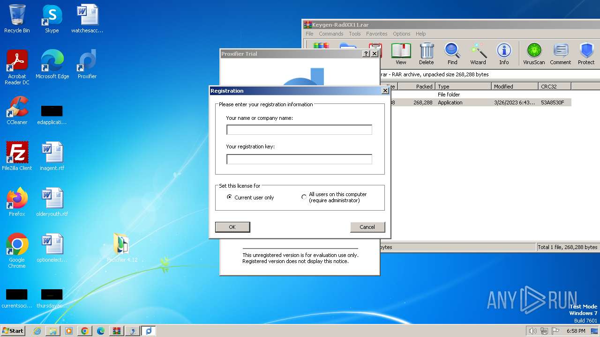Launch Google Chrome desktop shortcut
Screen dimensions: 600x337
pos(17,251)
